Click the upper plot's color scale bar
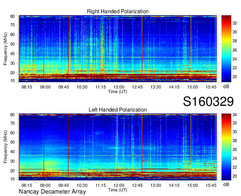241x196 pixels. point(226,49)
